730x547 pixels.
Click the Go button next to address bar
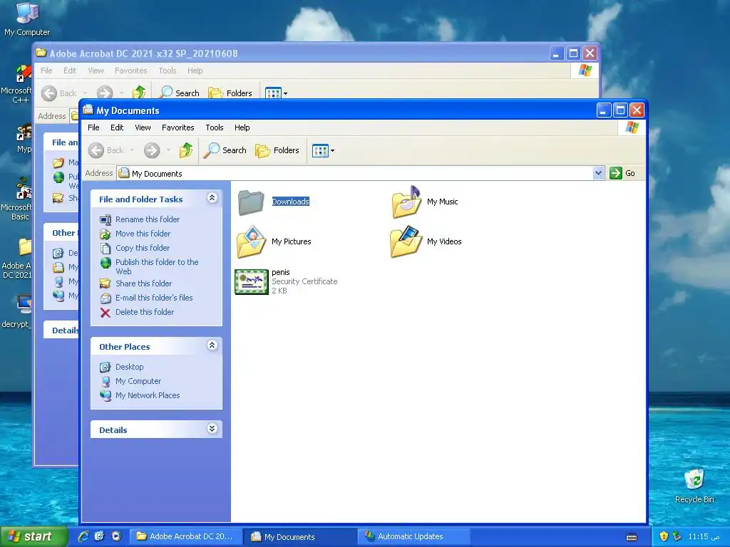tap(622, 173)
